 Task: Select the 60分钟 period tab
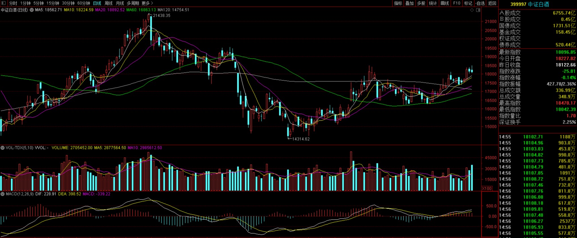pyautogui.click(x=84, y=3)
